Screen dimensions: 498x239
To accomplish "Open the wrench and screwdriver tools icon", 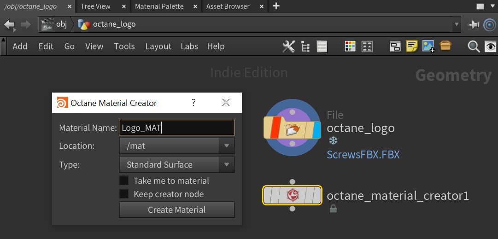I will pos(288,47).
